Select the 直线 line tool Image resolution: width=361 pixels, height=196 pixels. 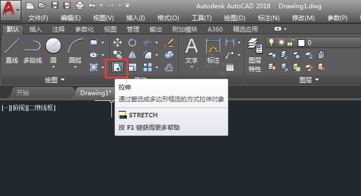[x=12, y=51]
